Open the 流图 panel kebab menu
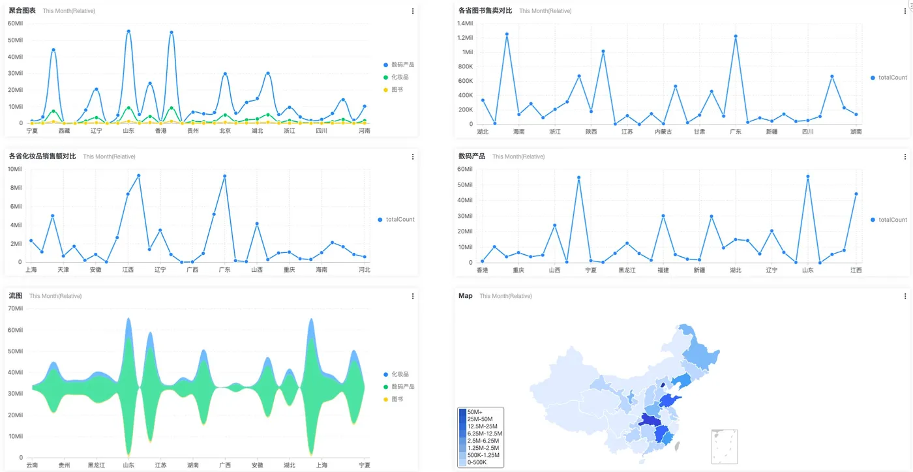Screen dimensions: 913x472 413,296
